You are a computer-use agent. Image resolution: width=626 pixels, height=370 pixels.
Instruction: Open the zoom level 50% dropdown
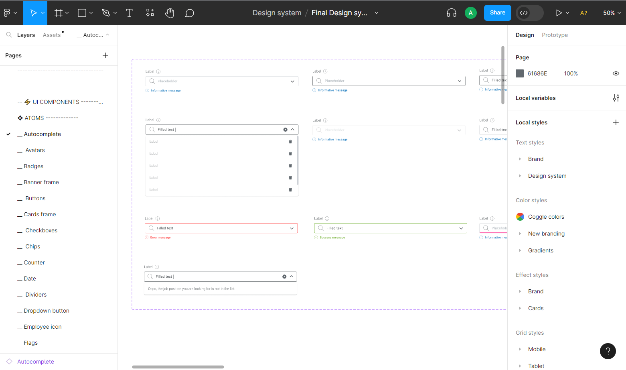(612, 13)
